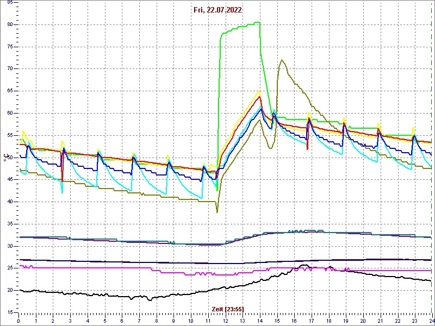Click the °C temperature unit label
Viewport: 435px width, 326px height.
pos(5,158)
